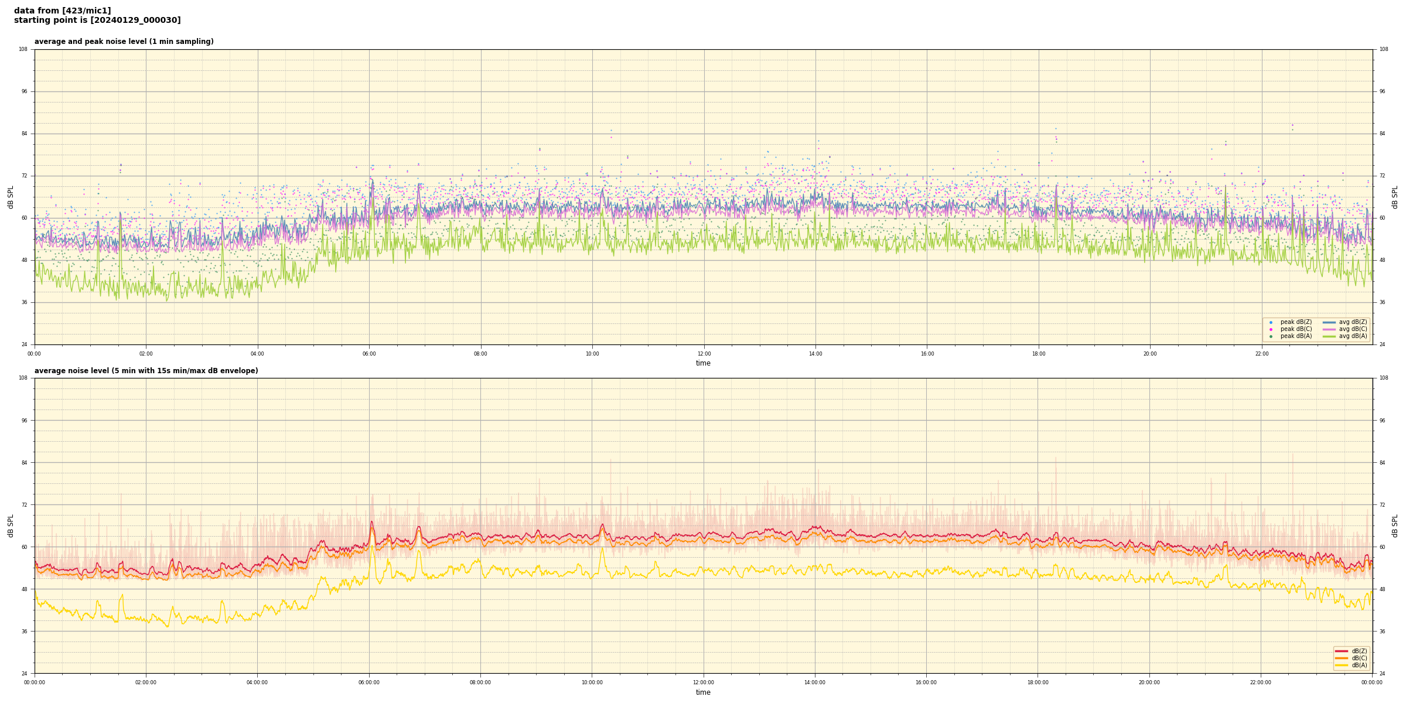Click red dB(Z) swatch in bottom legend
This screenshot has width=1406, height=703.
tap(1342, 651)
